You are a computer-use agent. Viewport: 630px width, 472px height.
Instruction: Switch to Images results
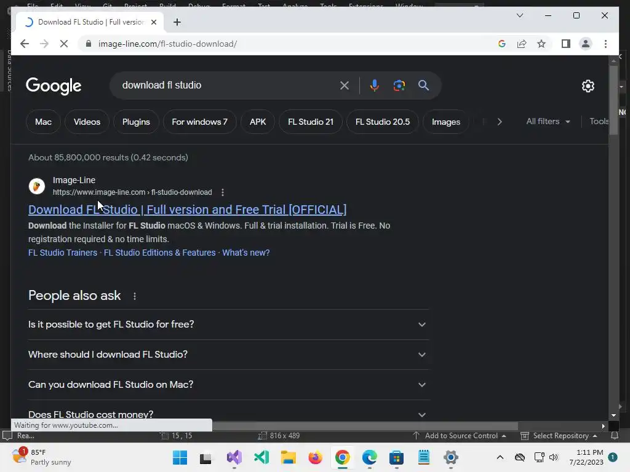tap(446, 122)
